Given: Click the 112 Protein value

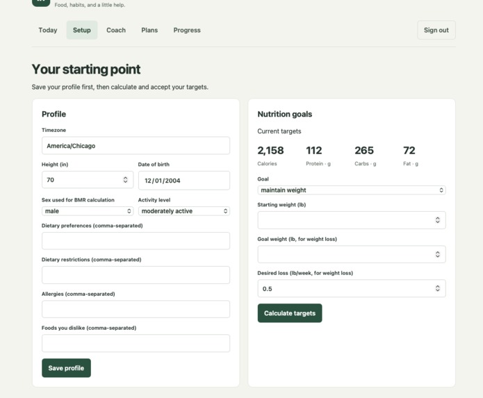Looking at the screenshot, I should 313,151.
